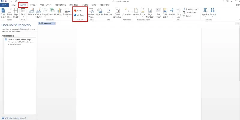Select the OFFICE TAB ribbon tab
The width and height of the screenshot is (240, 120).
[104, 5]
